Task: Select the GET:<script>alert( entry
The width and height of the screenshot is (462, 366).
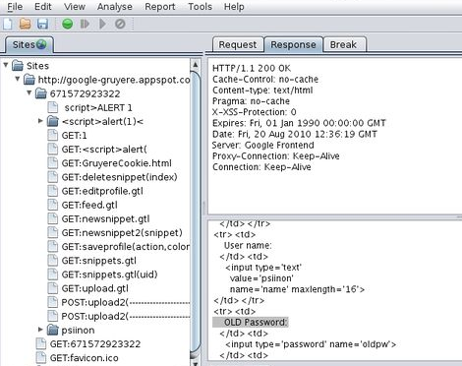Action: [104, 150]
